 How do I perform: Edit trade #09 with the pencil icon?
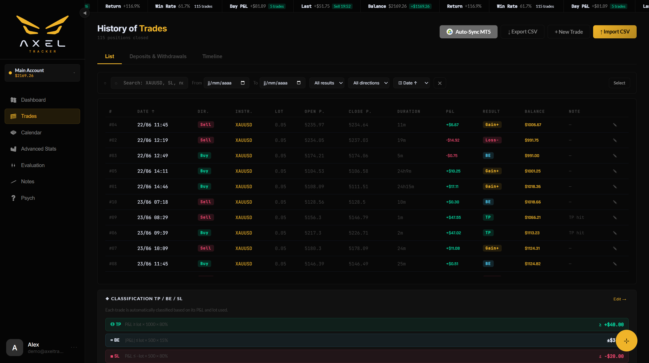pyautogui.click(x=615, y=218)
